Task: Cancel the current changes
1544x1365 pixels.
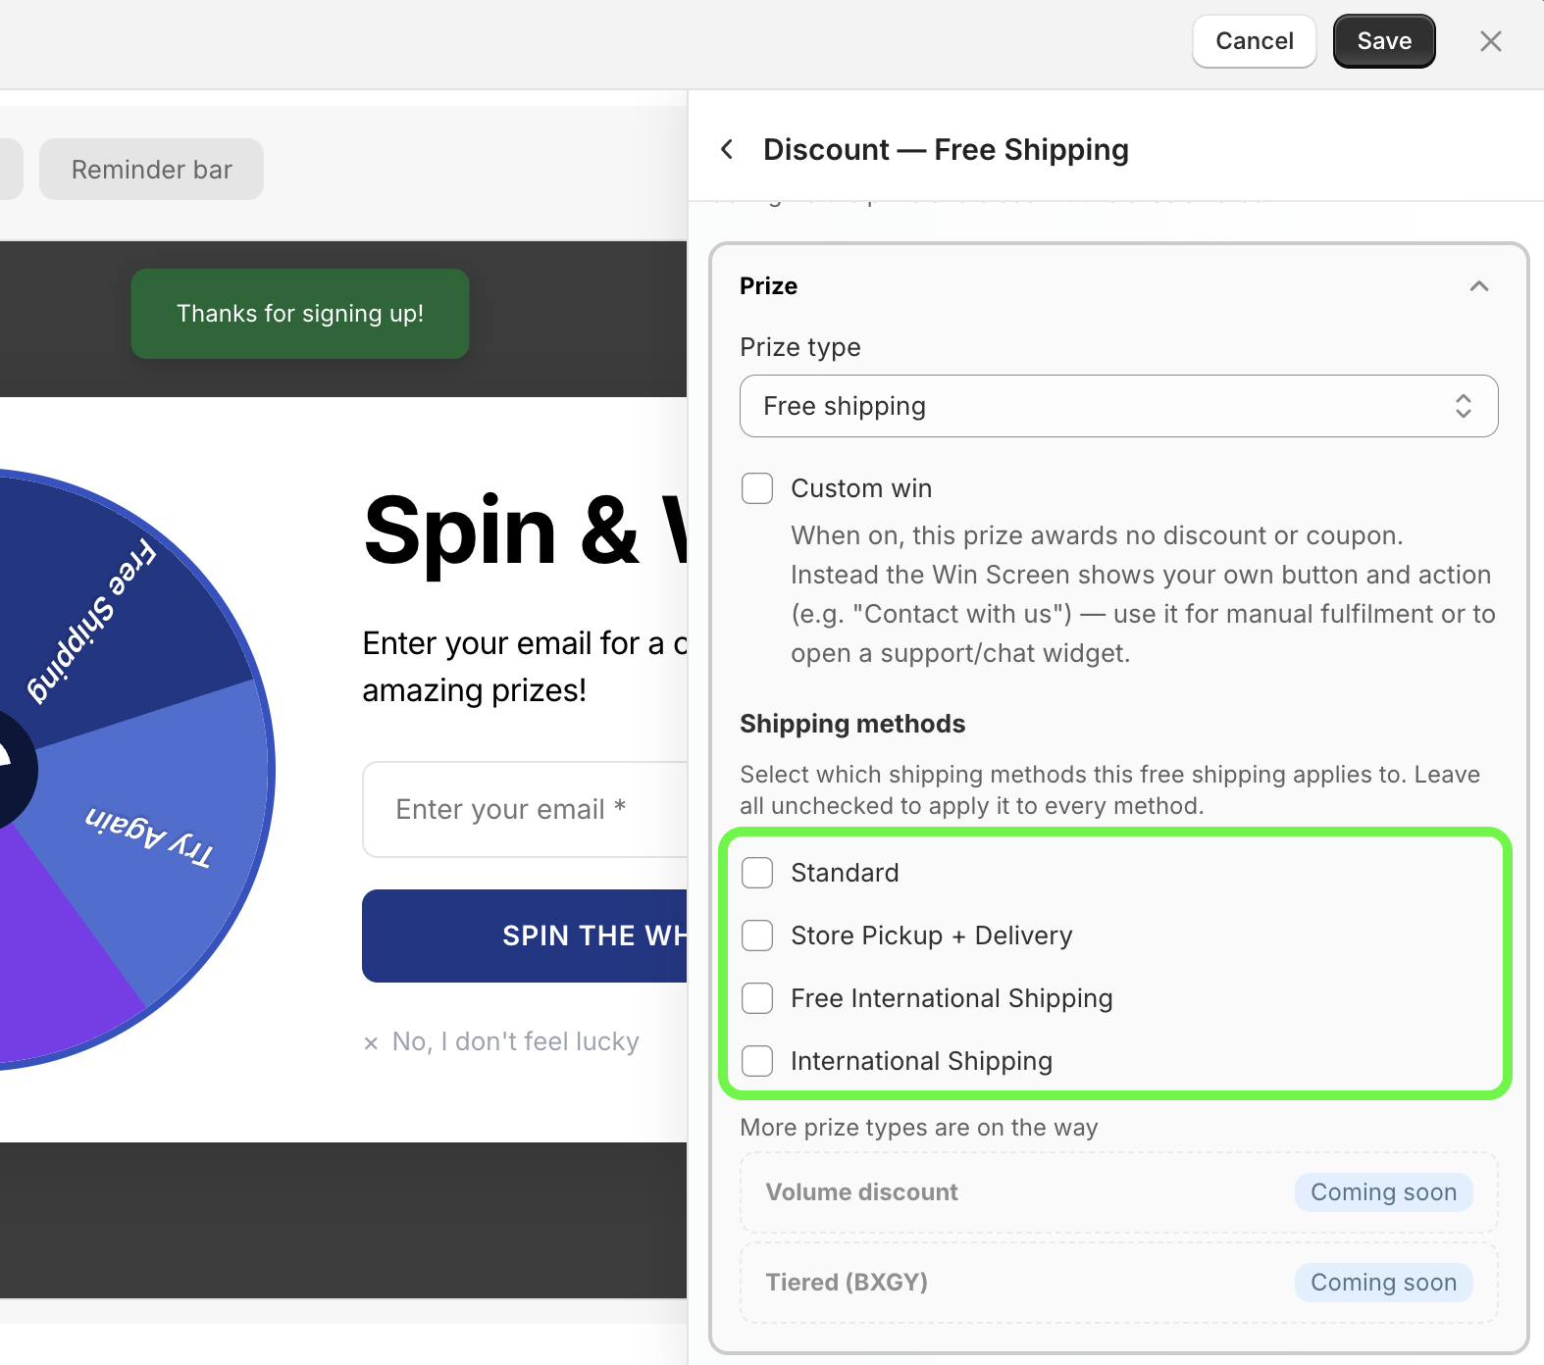Action: (1254, 41)
